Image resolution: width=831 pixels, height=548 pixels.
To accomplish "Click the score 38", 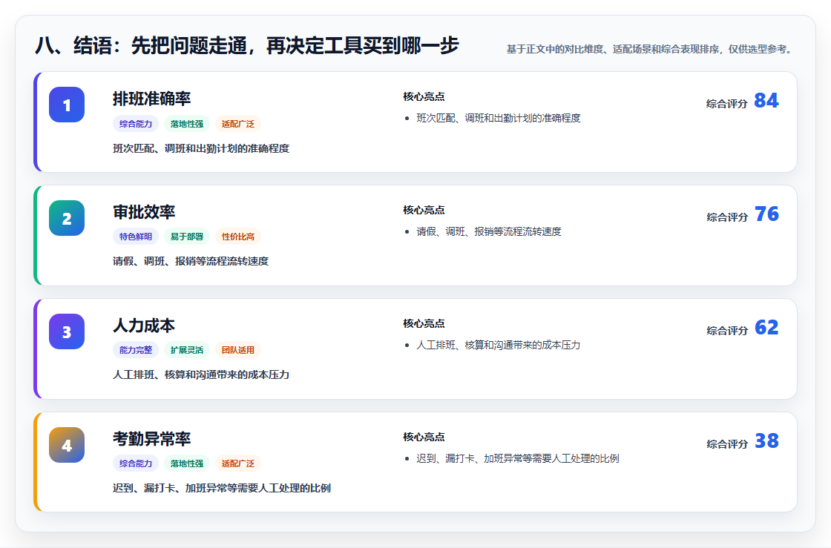I will (x=766, y=440).
